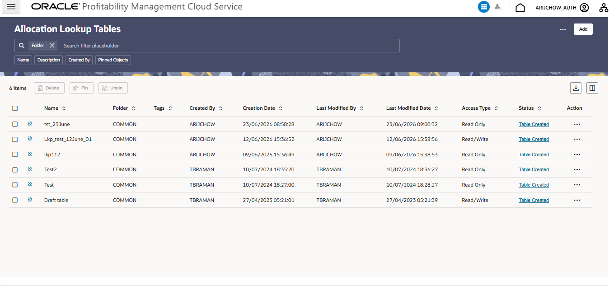The image size is (609, 286).
Task: Toggle the select-all header checkbox
Action: [15, 108]
